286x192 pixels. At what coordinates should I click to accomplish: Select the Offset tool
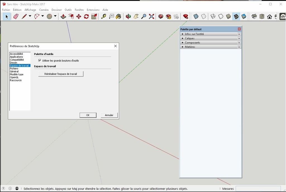71,16
